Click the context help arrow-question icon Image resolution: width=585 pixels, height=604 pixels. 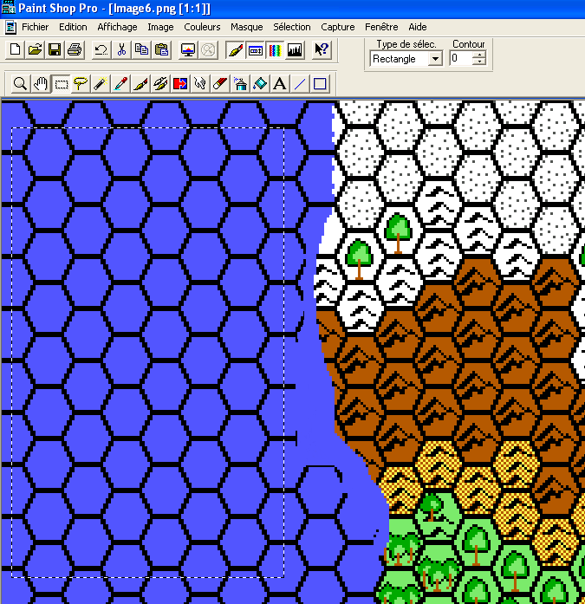[322, 49]
